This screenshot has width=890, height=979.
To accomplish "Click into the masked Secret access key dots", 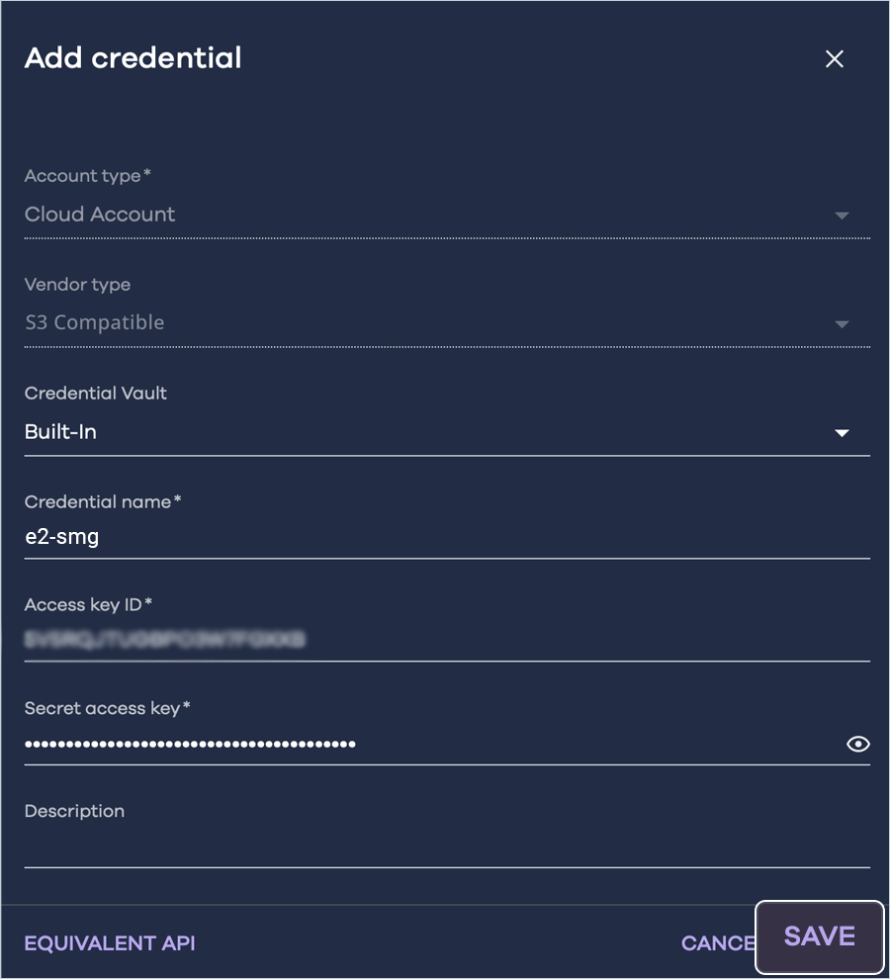I will 190,744.
